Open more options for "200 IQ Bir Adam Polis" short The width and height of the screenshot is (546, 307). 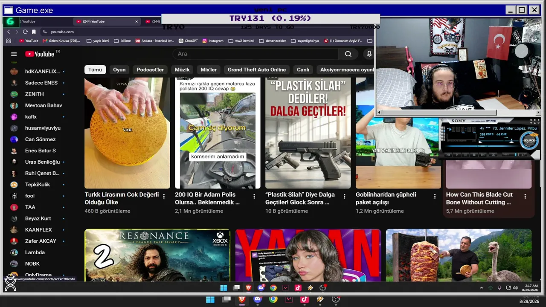(x=254, y=196)
